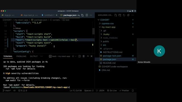182x102 pixels.
Task: Click the cloud sync status icon
Action: pyautogui.click(x=15, y=91)
